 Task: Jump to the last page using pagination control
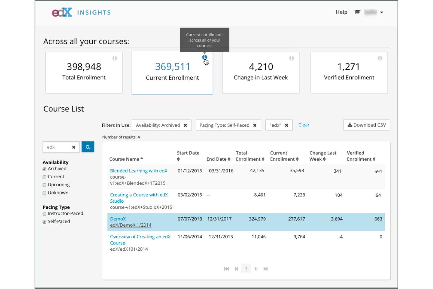(266, 269)
